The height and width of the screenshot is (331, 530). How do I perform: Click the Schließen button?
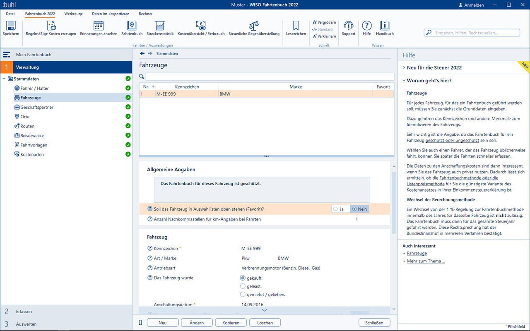374,323
